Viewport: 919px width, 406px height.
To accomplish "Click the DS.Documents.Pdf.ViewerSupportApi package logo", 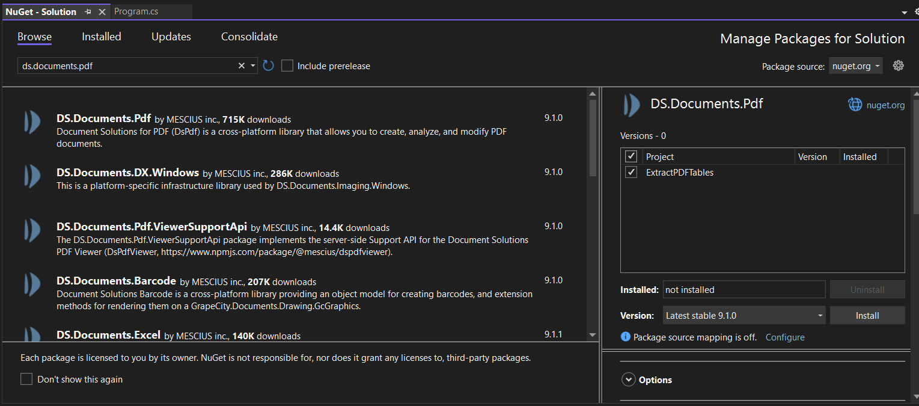I will coord(32,230).
